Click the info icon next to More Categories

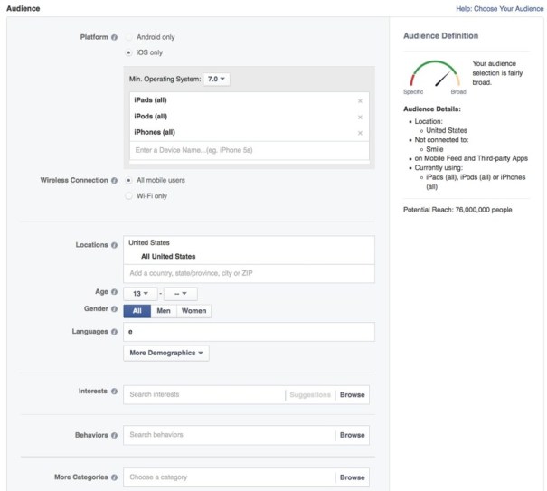coord(115,477)
